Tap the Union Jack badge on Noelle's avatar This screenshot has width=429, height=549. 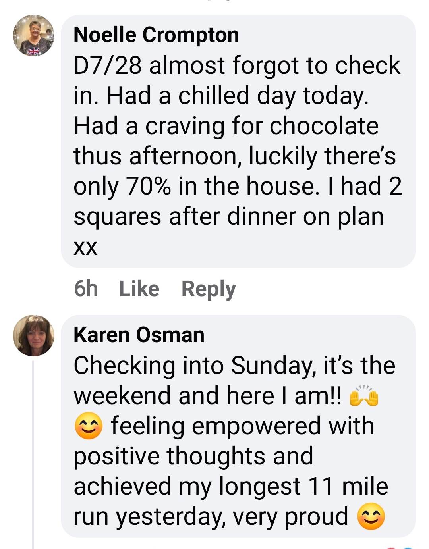tap(34, 52)
